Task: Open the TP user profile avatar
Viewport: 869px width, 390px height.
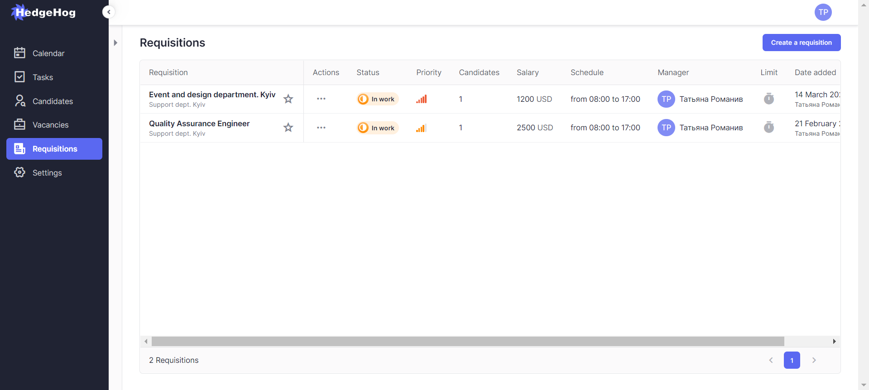Action: click(823, 12)
